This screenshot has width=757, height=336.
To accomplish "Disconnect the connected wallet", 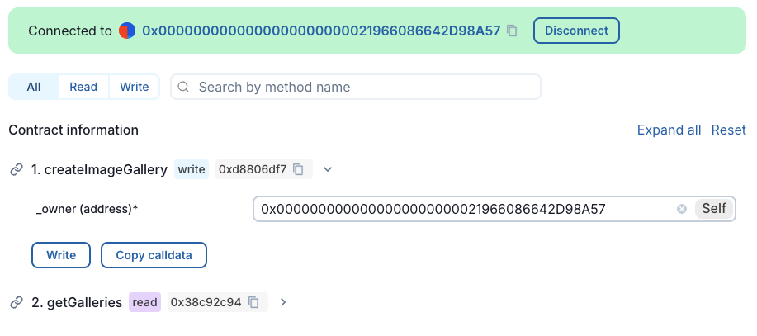I will click(576, 31).
